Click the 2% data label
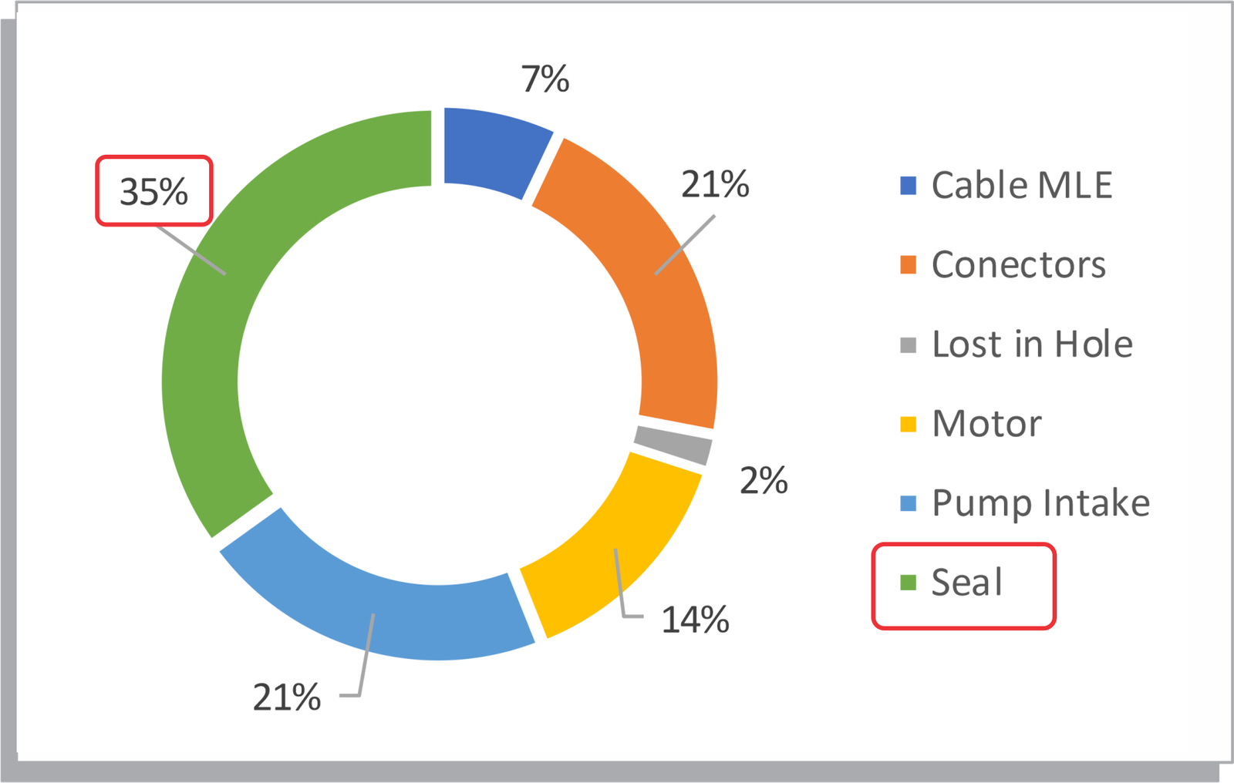This screenshot has width=1234, height=783. [x=764, y=481]
